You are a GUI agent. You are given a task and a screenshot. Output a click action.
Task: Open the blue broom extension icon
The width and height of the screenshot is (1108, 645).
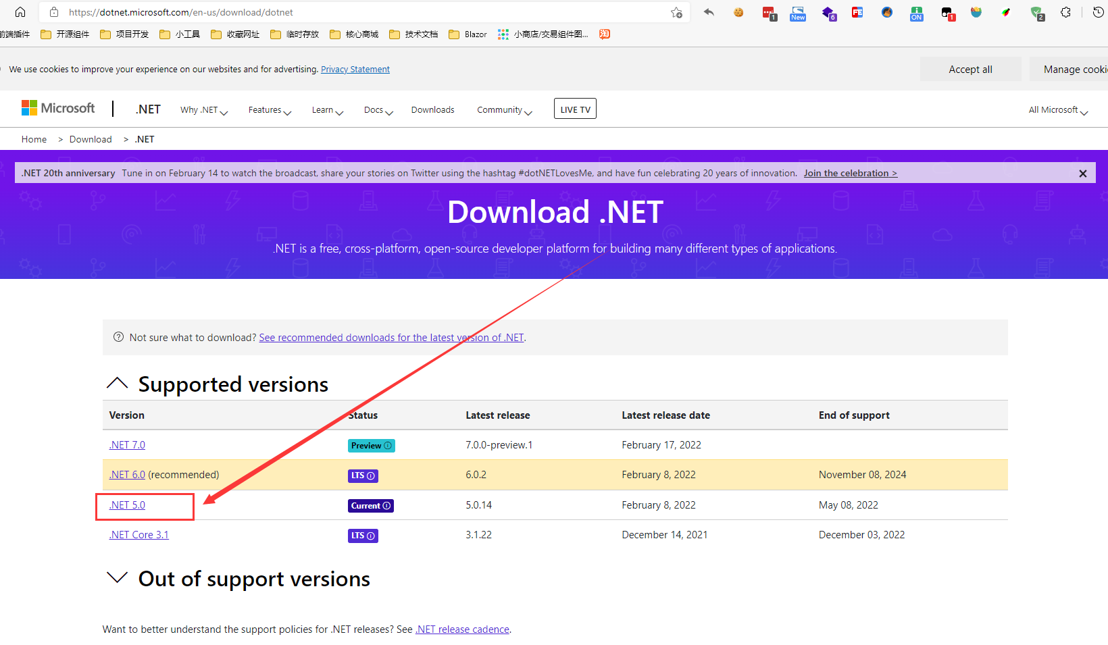pyautogui.click(x=887, y=12)
